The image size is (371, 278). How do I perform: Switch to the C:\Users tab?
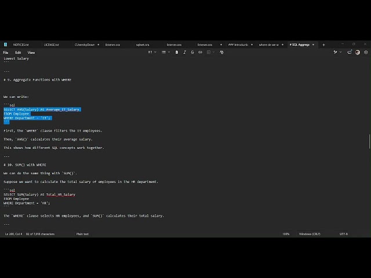pos(85,45)
